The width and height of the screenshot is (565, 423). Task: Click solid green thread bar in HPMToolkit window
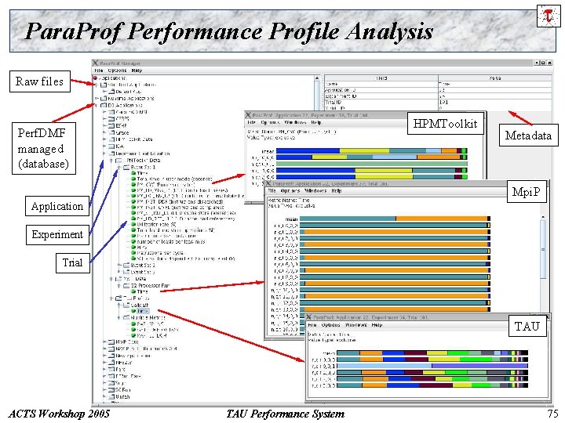coord(371,164)
